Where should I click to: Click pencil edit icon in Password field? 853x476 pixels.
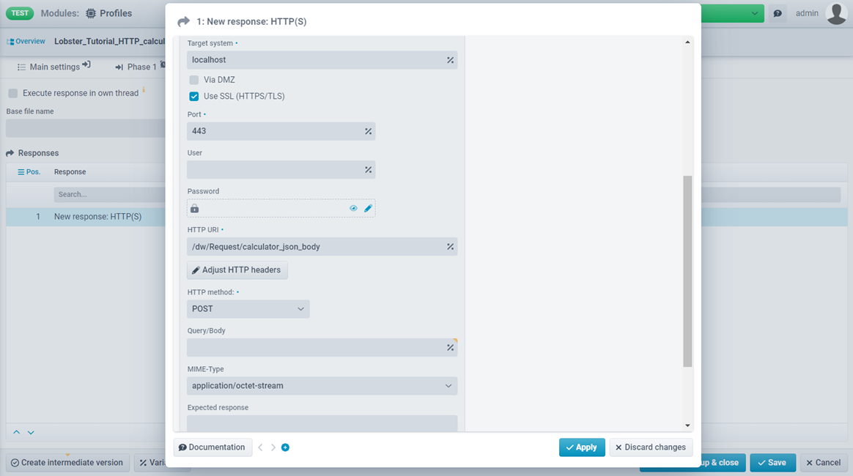tap(368, 209)
